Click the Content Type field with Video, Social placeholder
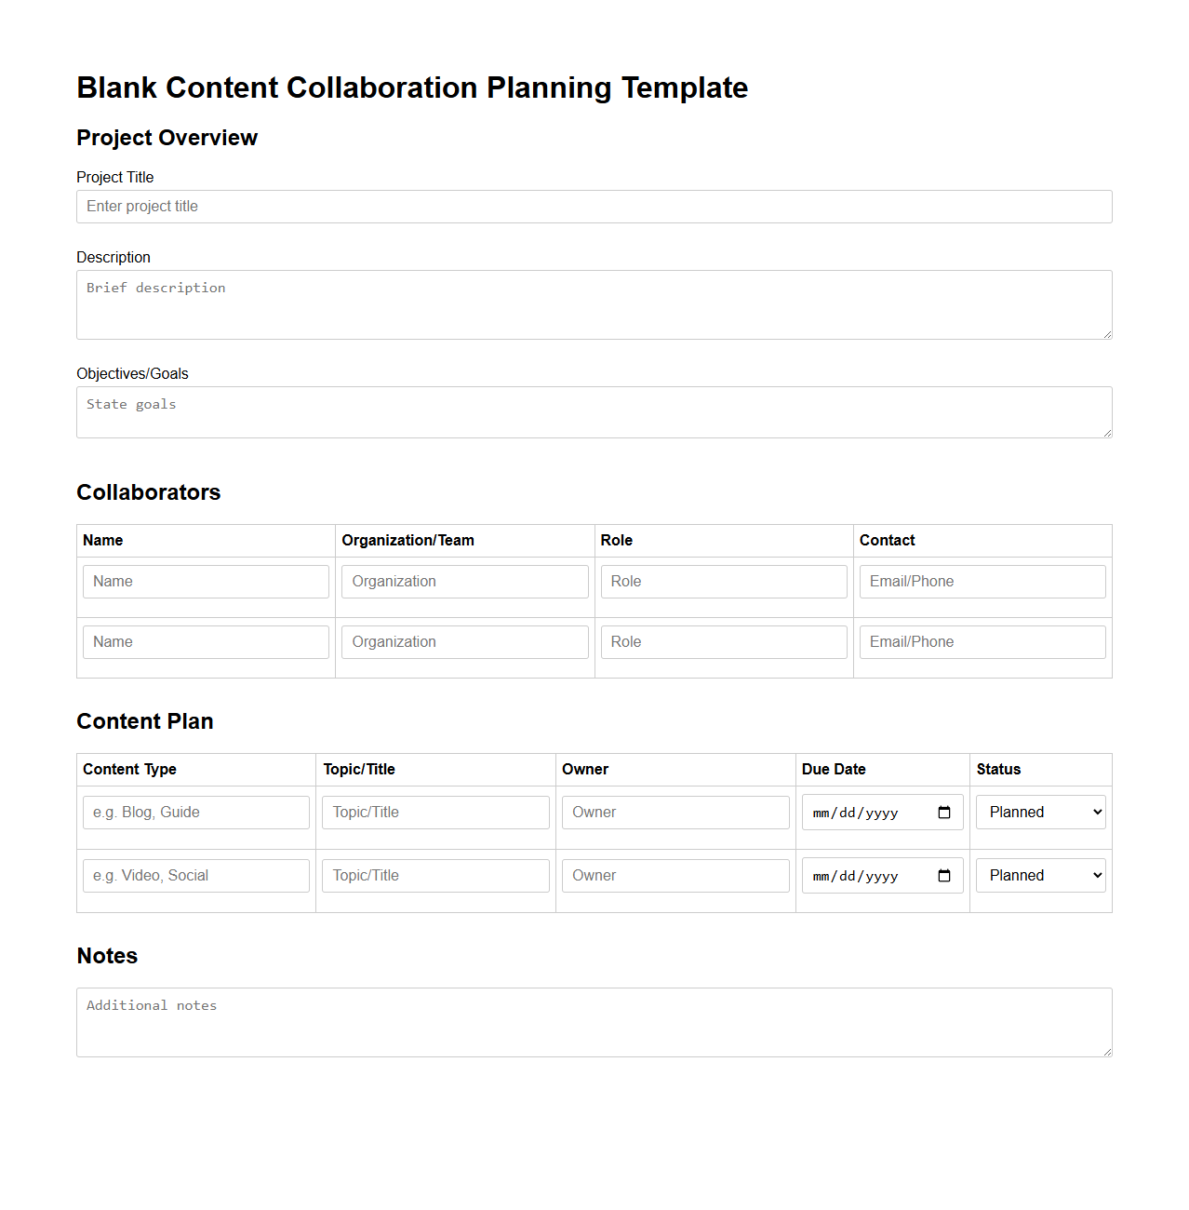 [195, 875]
